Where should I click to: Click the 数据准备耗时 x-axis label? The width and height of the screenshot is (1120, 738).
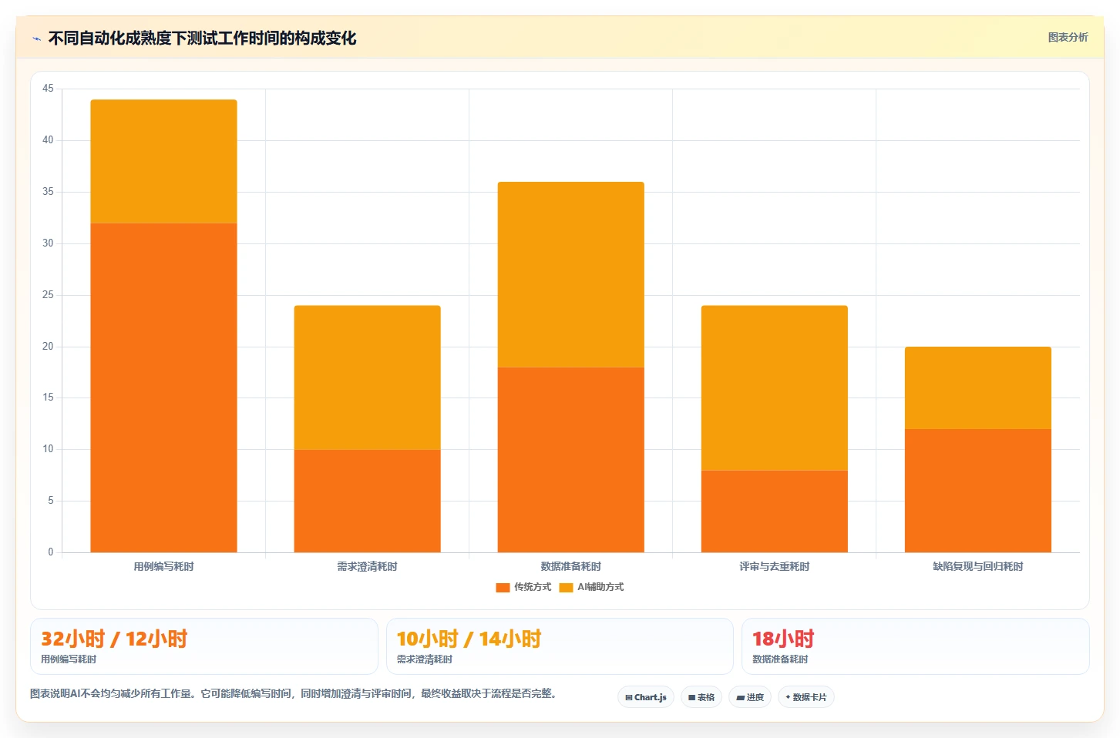point(570,566)
